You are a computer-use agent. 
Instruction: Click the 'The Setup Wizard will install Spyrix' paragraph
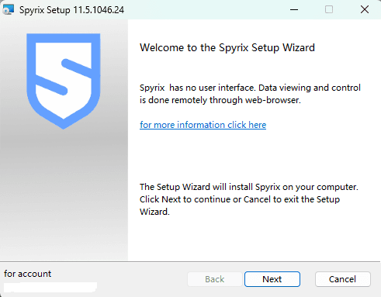point(249,199)
